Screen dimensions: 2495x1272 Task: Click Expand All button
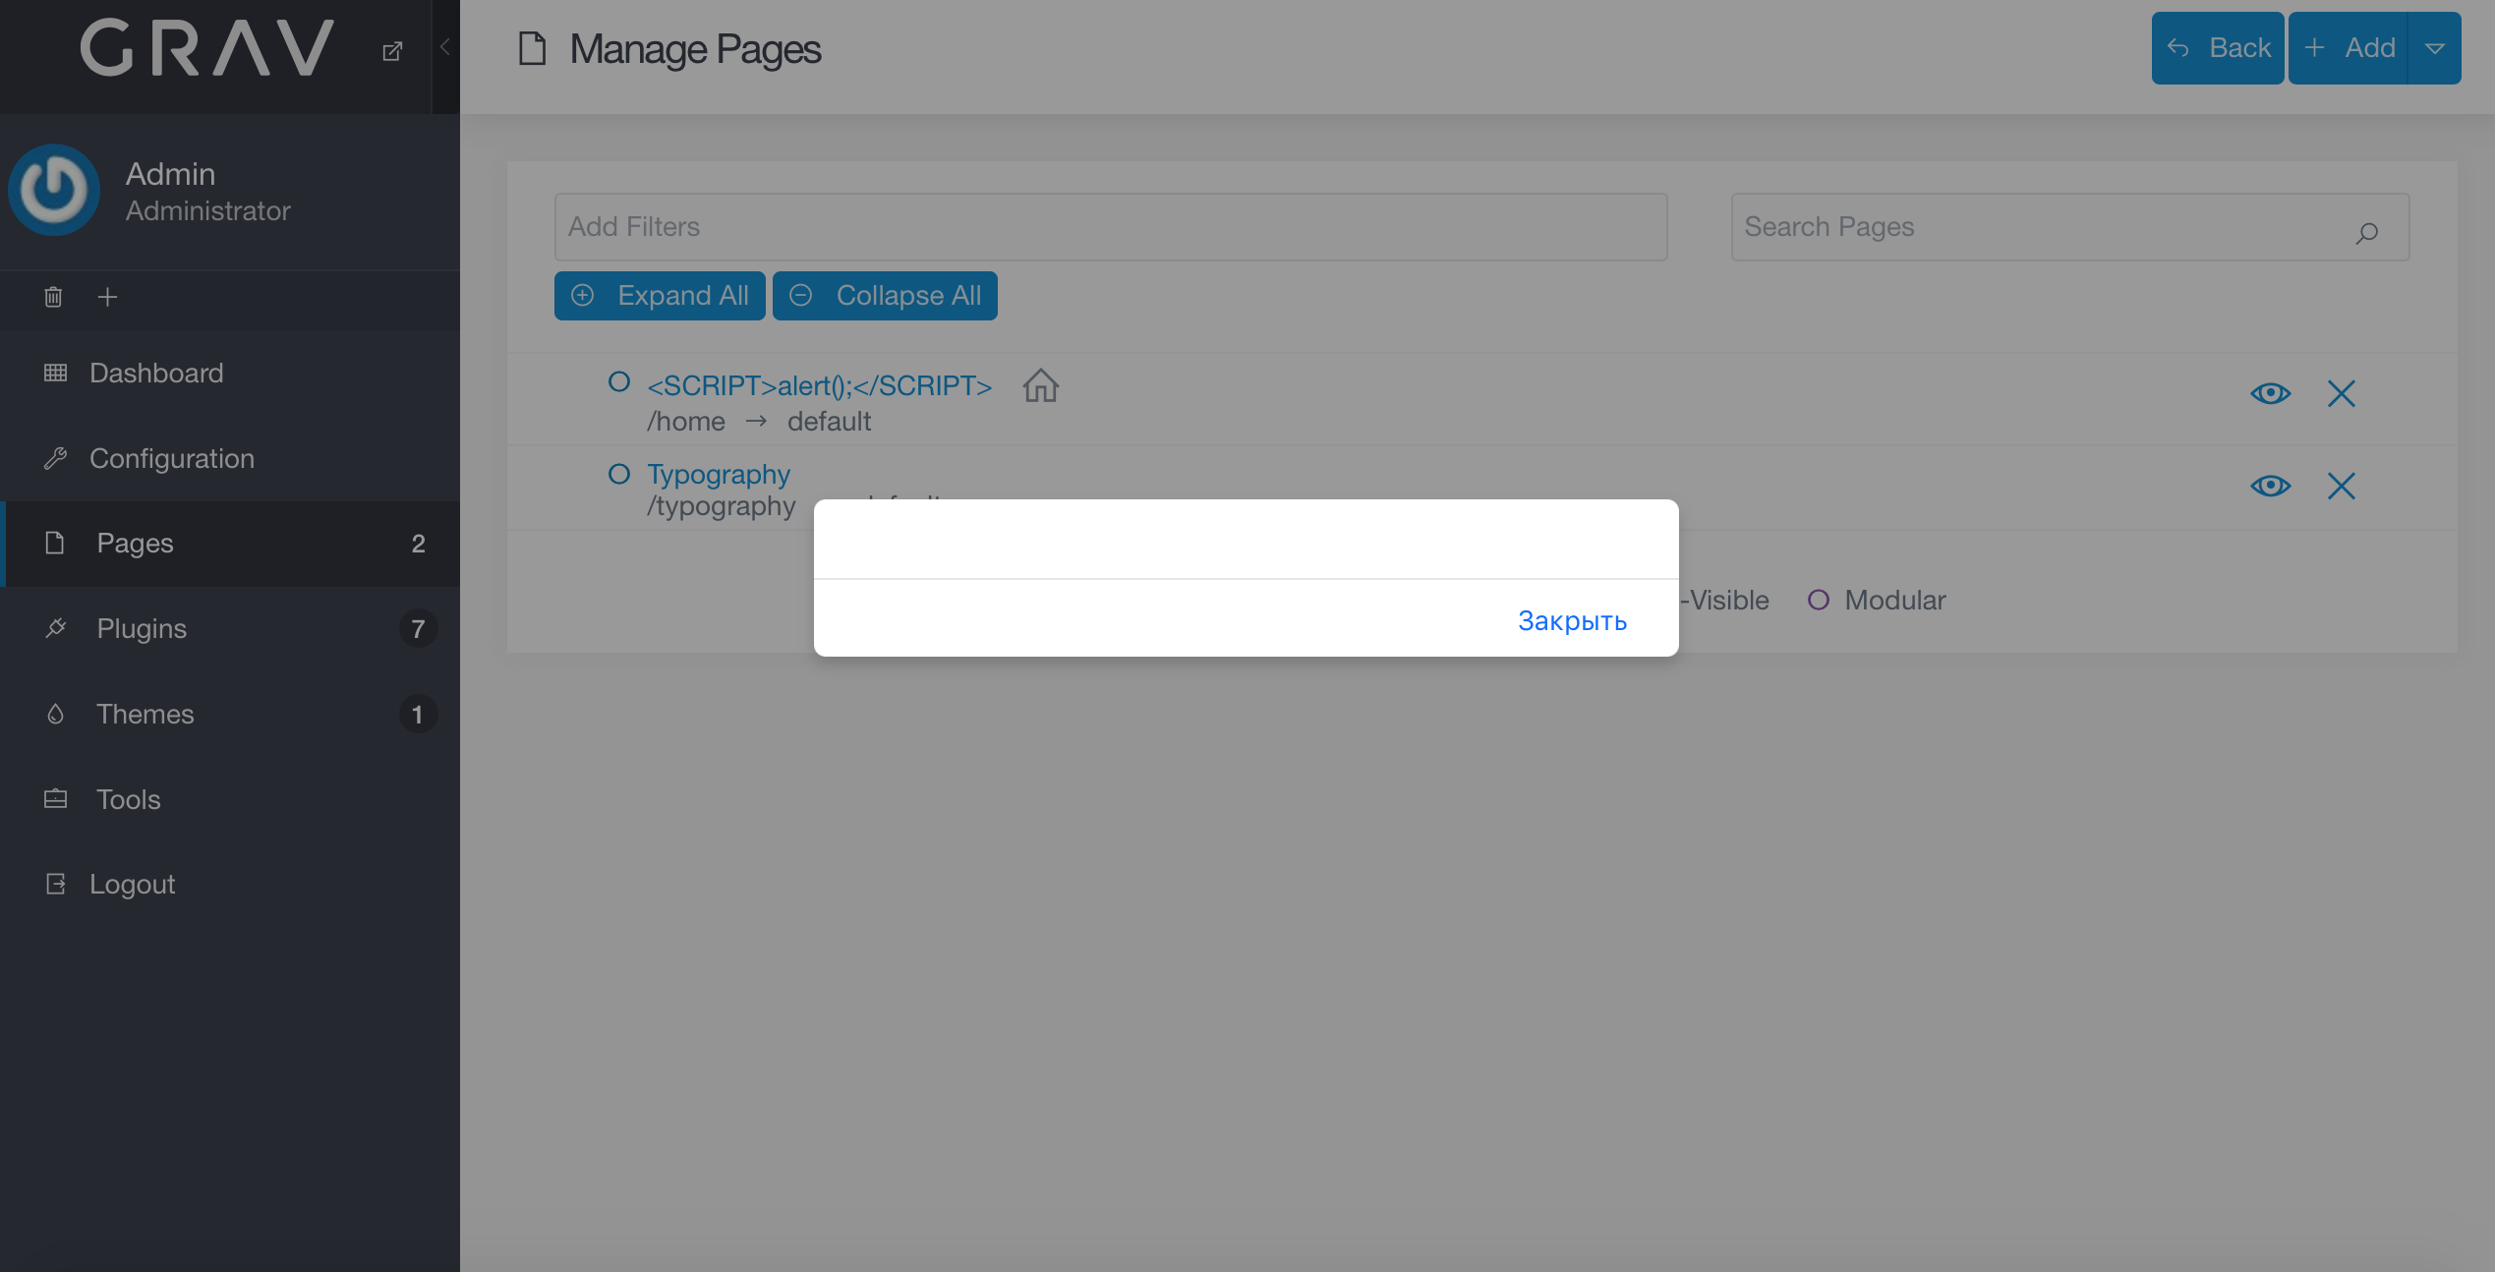660,296
